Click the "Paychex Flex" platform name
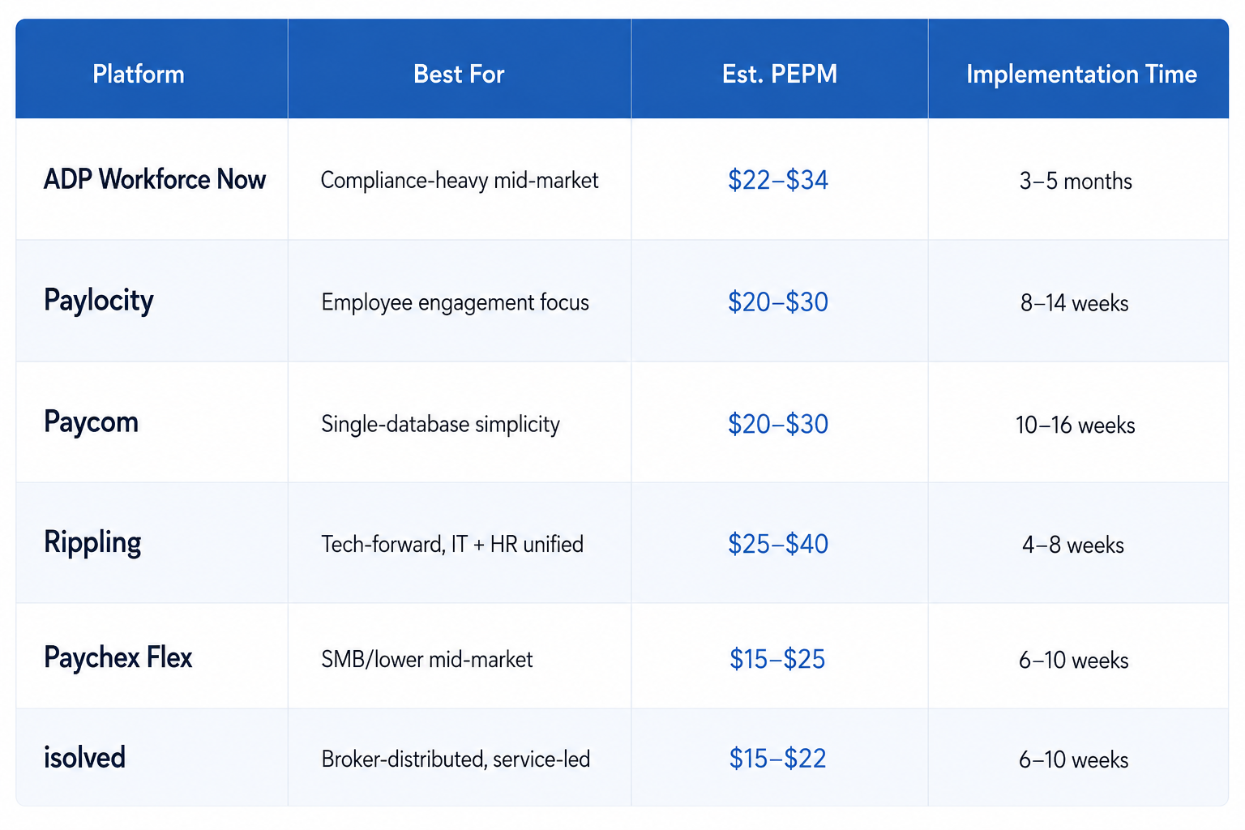 point(118,657)
